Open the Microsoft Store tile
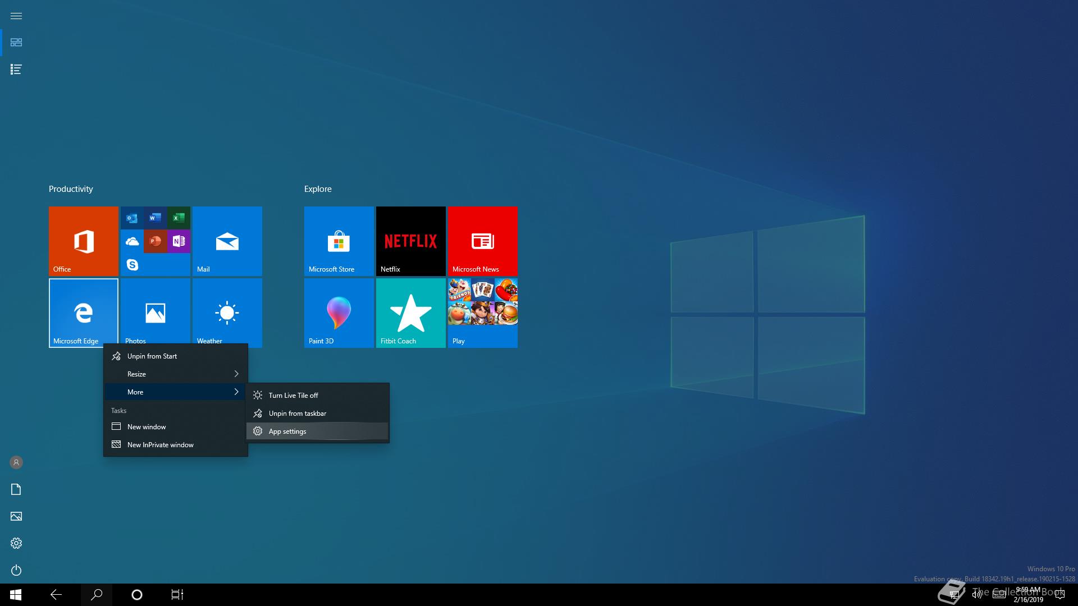 pos(339,241)
